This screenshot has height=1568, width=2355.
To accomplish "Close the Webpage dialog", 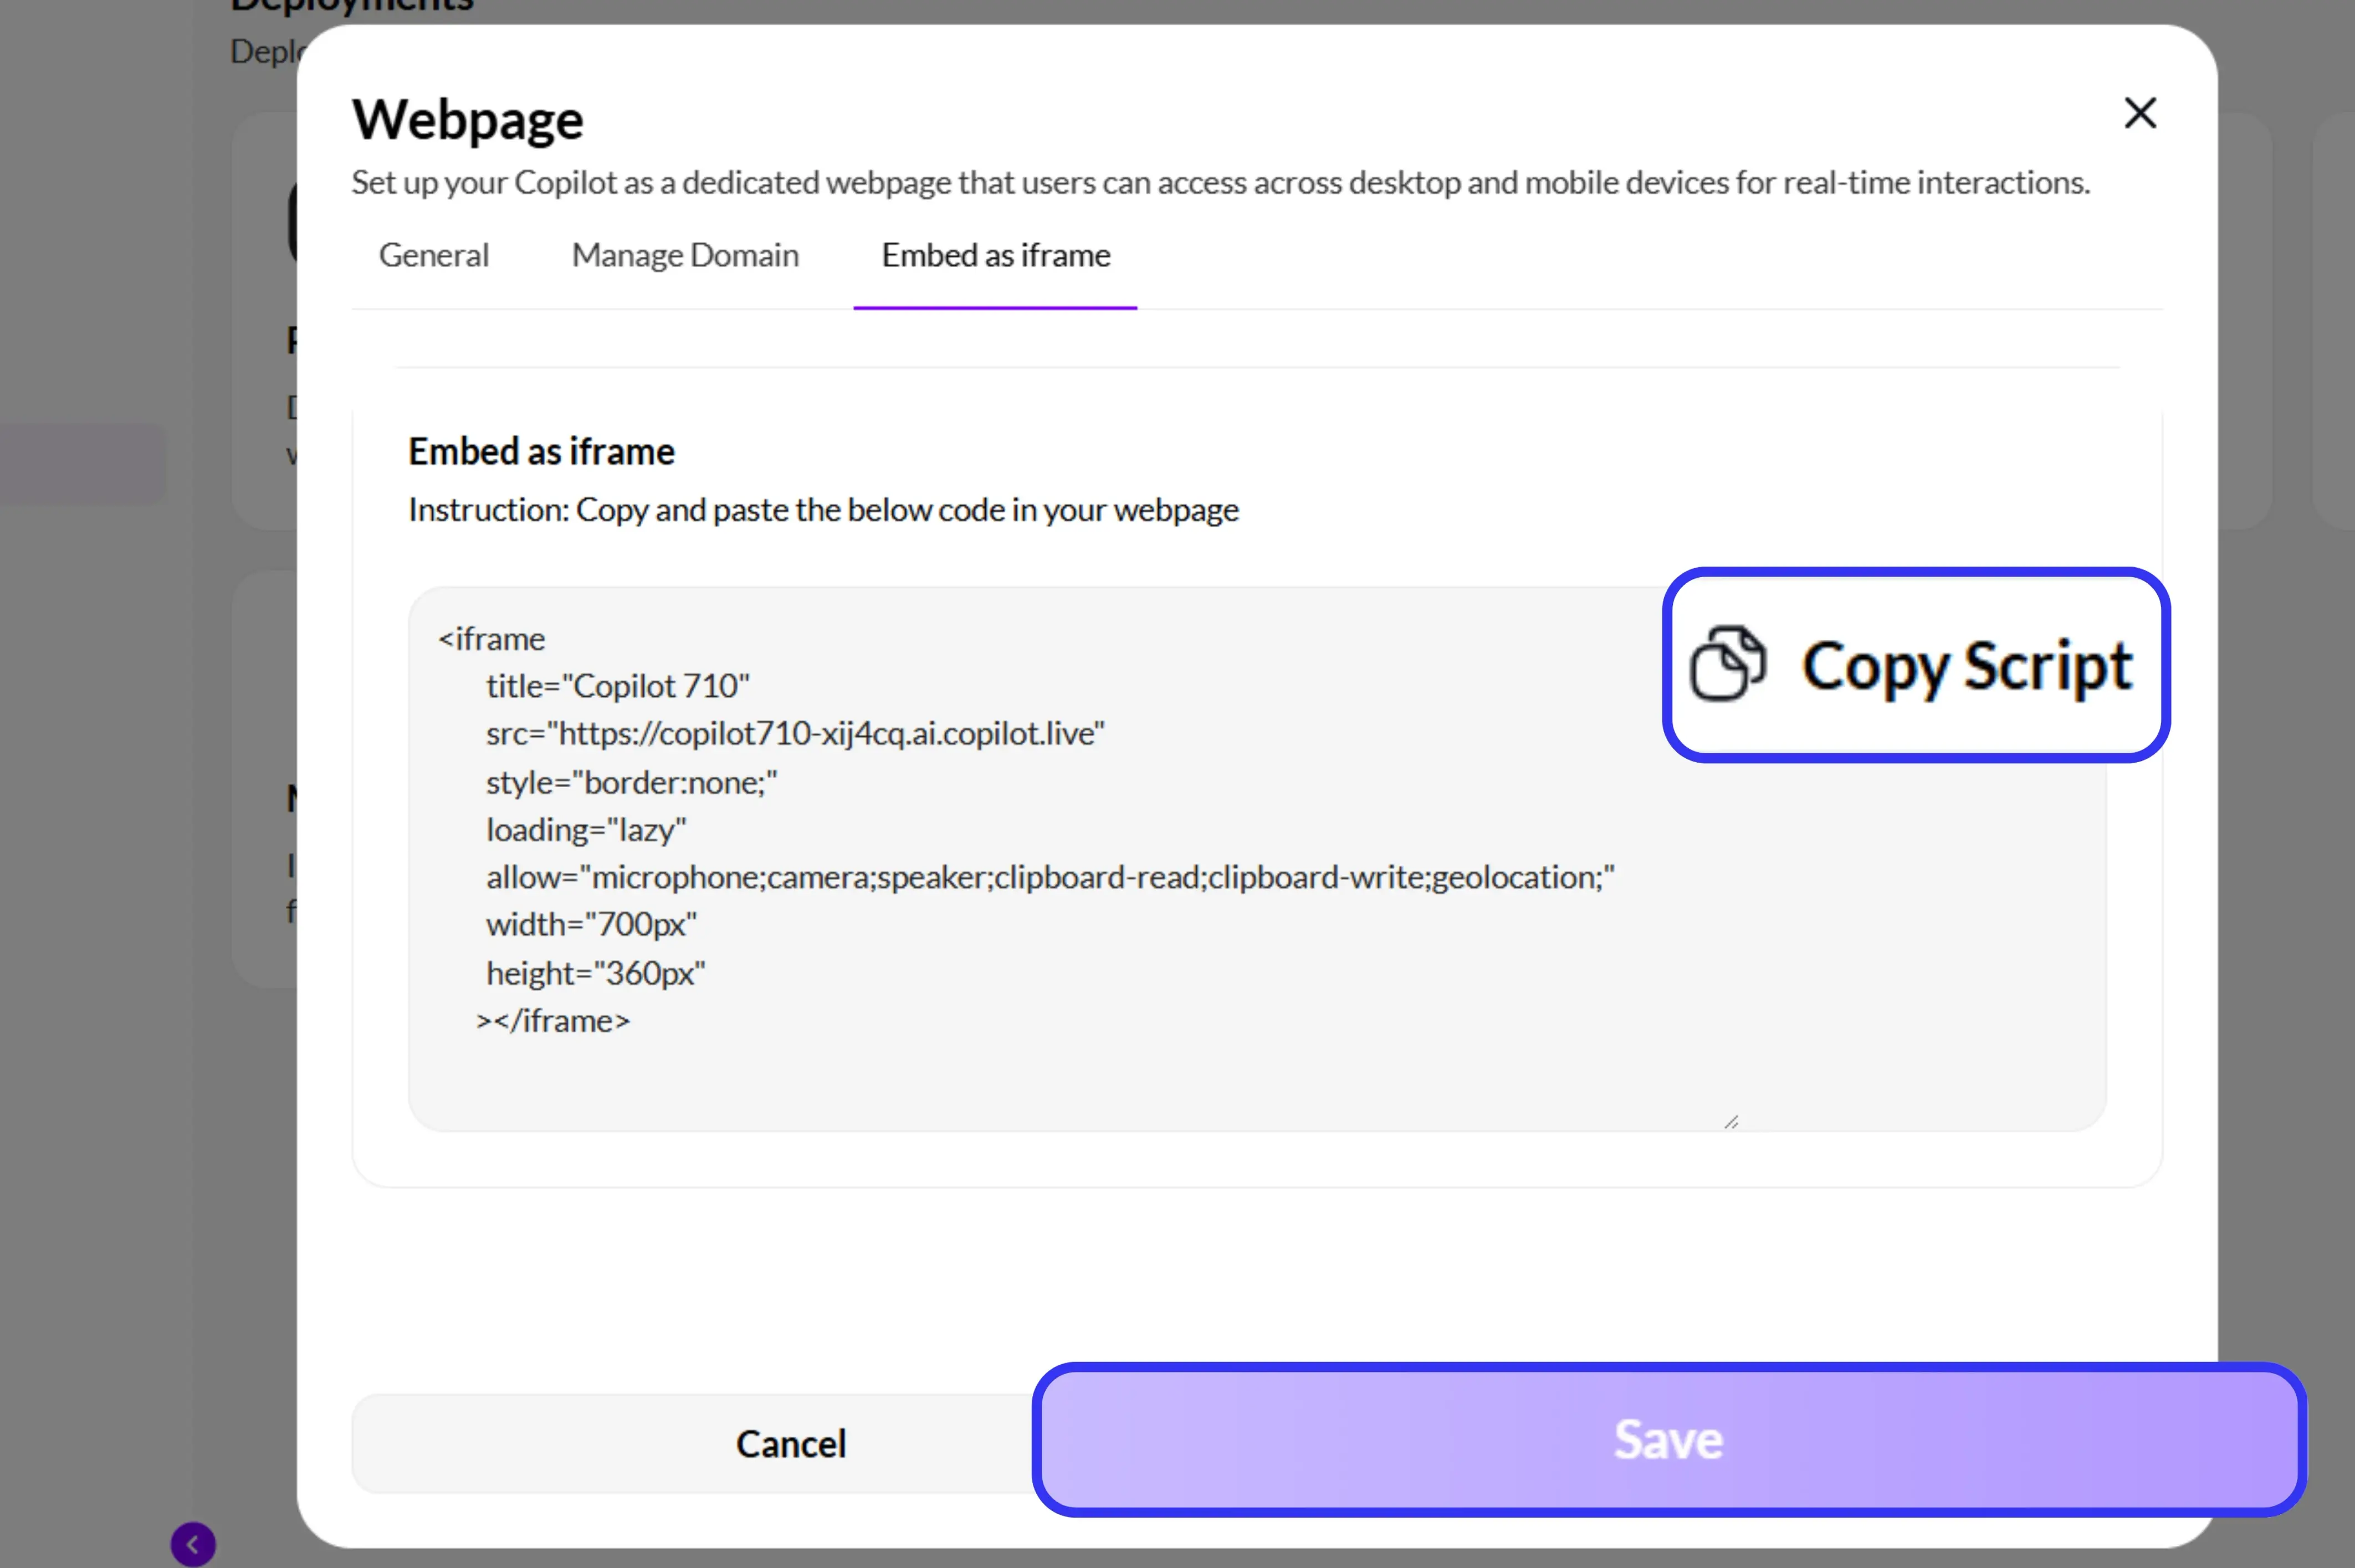I will click(2140, 113).
